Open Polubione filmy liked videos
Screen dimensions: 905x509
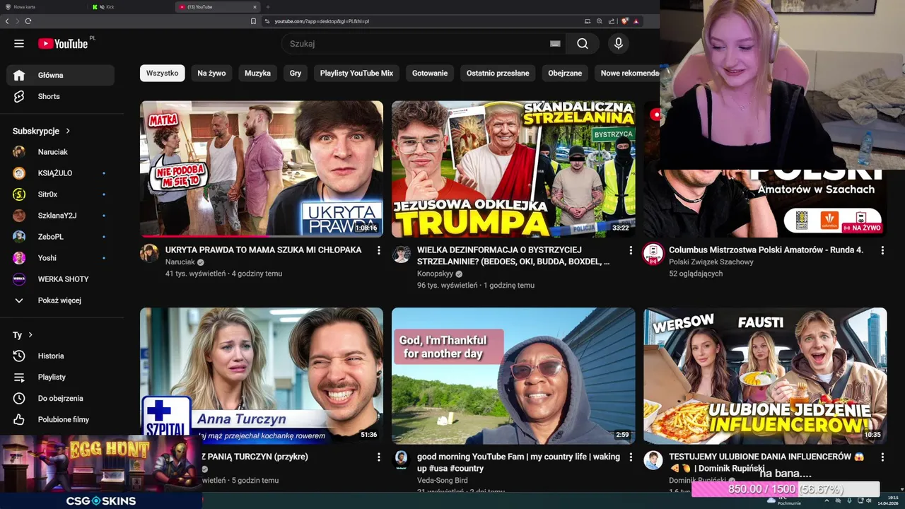60,420
